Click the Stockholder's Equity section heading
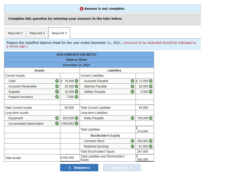229x178 pixels. 105,136
